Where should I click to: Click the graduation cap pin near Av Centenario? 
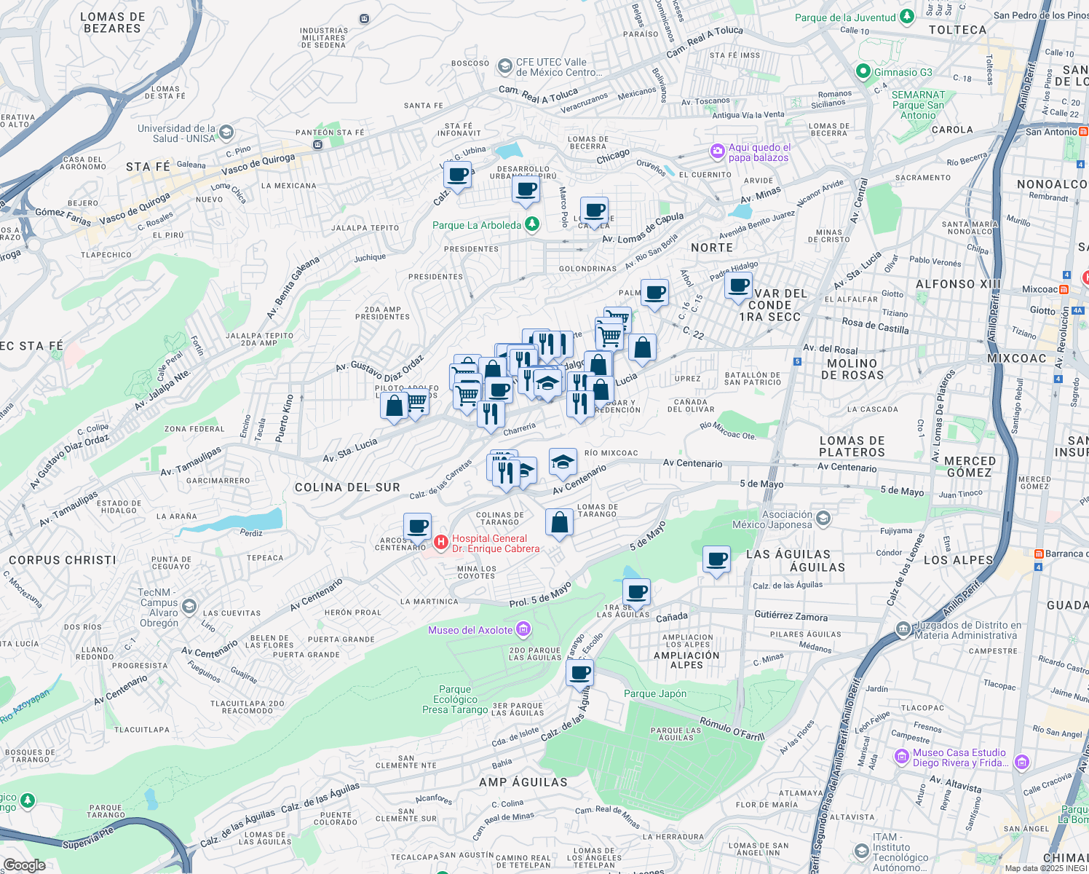pos(565,460)
